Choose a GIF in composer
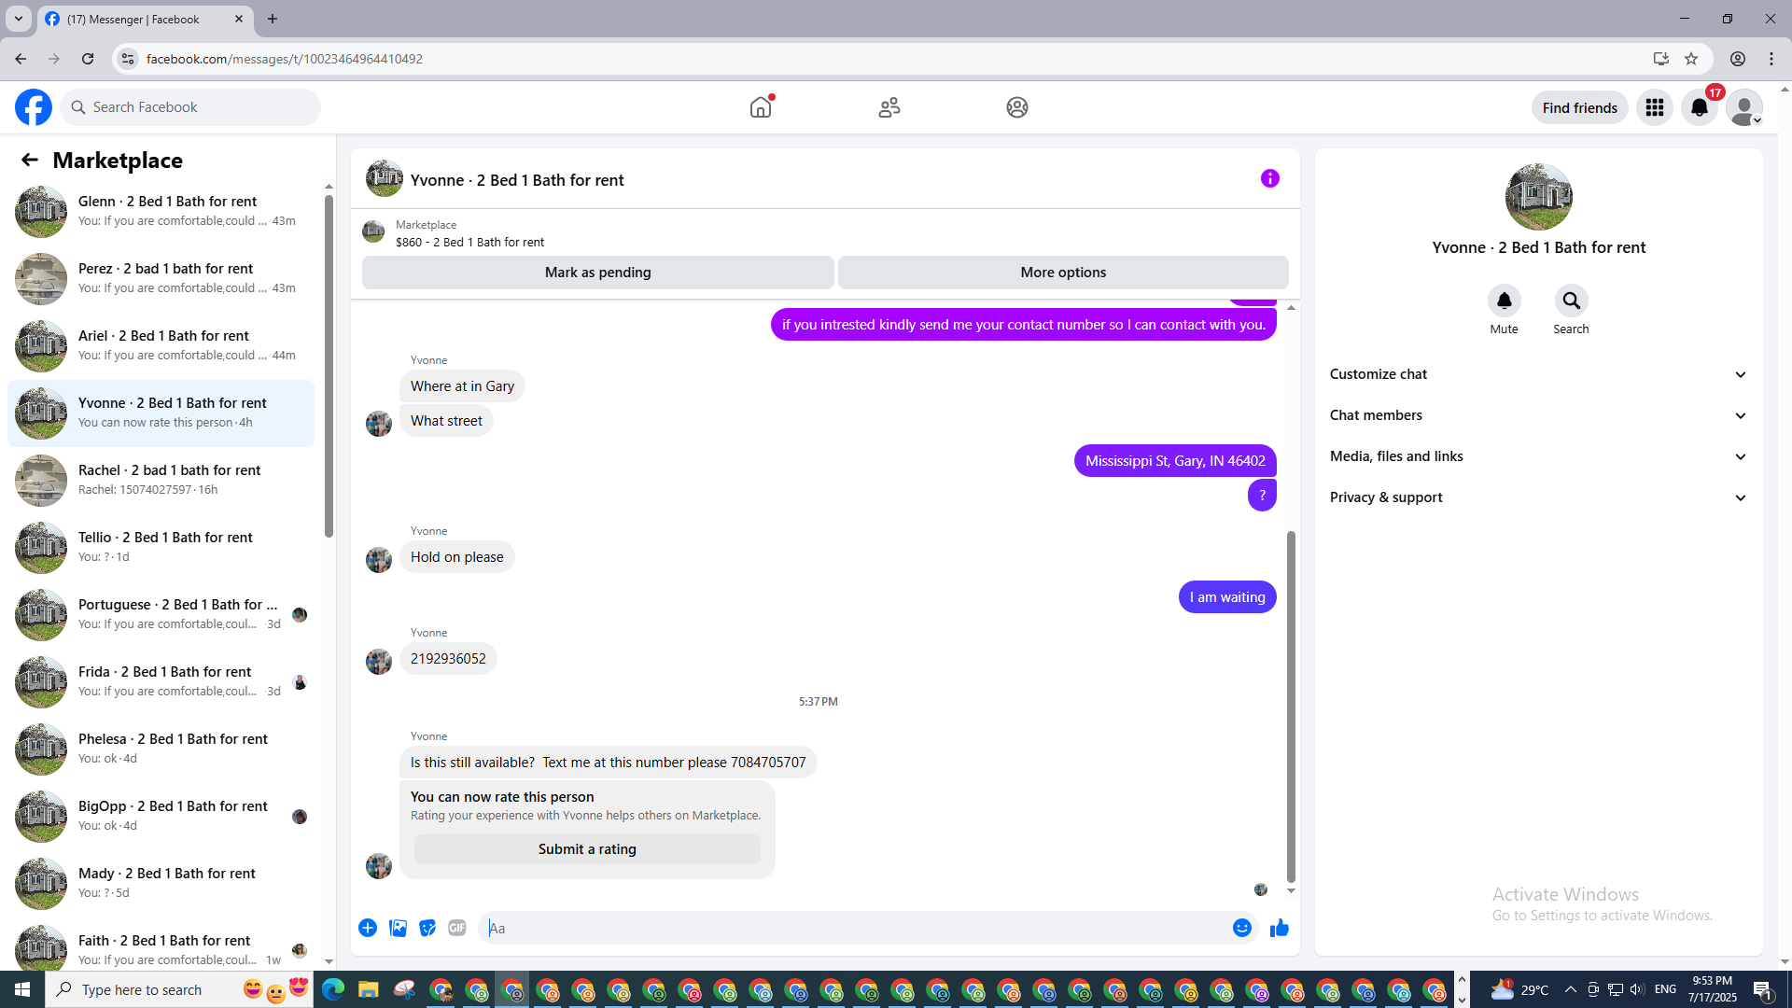This screenshot has height=1008, width=1792. coord(457,928)
